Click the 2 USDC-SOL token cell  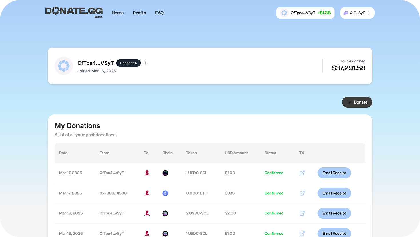(197, 213)
